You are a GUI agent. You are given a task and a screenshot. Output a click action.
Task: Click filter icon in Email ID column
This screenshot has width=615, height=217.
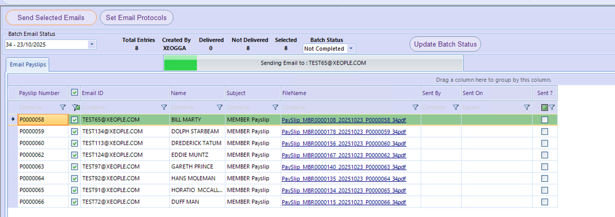tap(164, 108)
